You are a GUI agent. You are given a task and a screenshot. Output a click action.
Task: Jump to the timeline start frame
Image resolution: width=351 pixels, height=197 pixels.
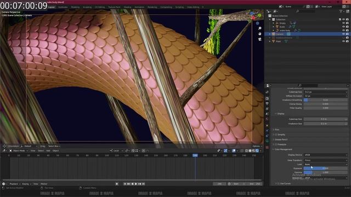click(x=125, y=184)
